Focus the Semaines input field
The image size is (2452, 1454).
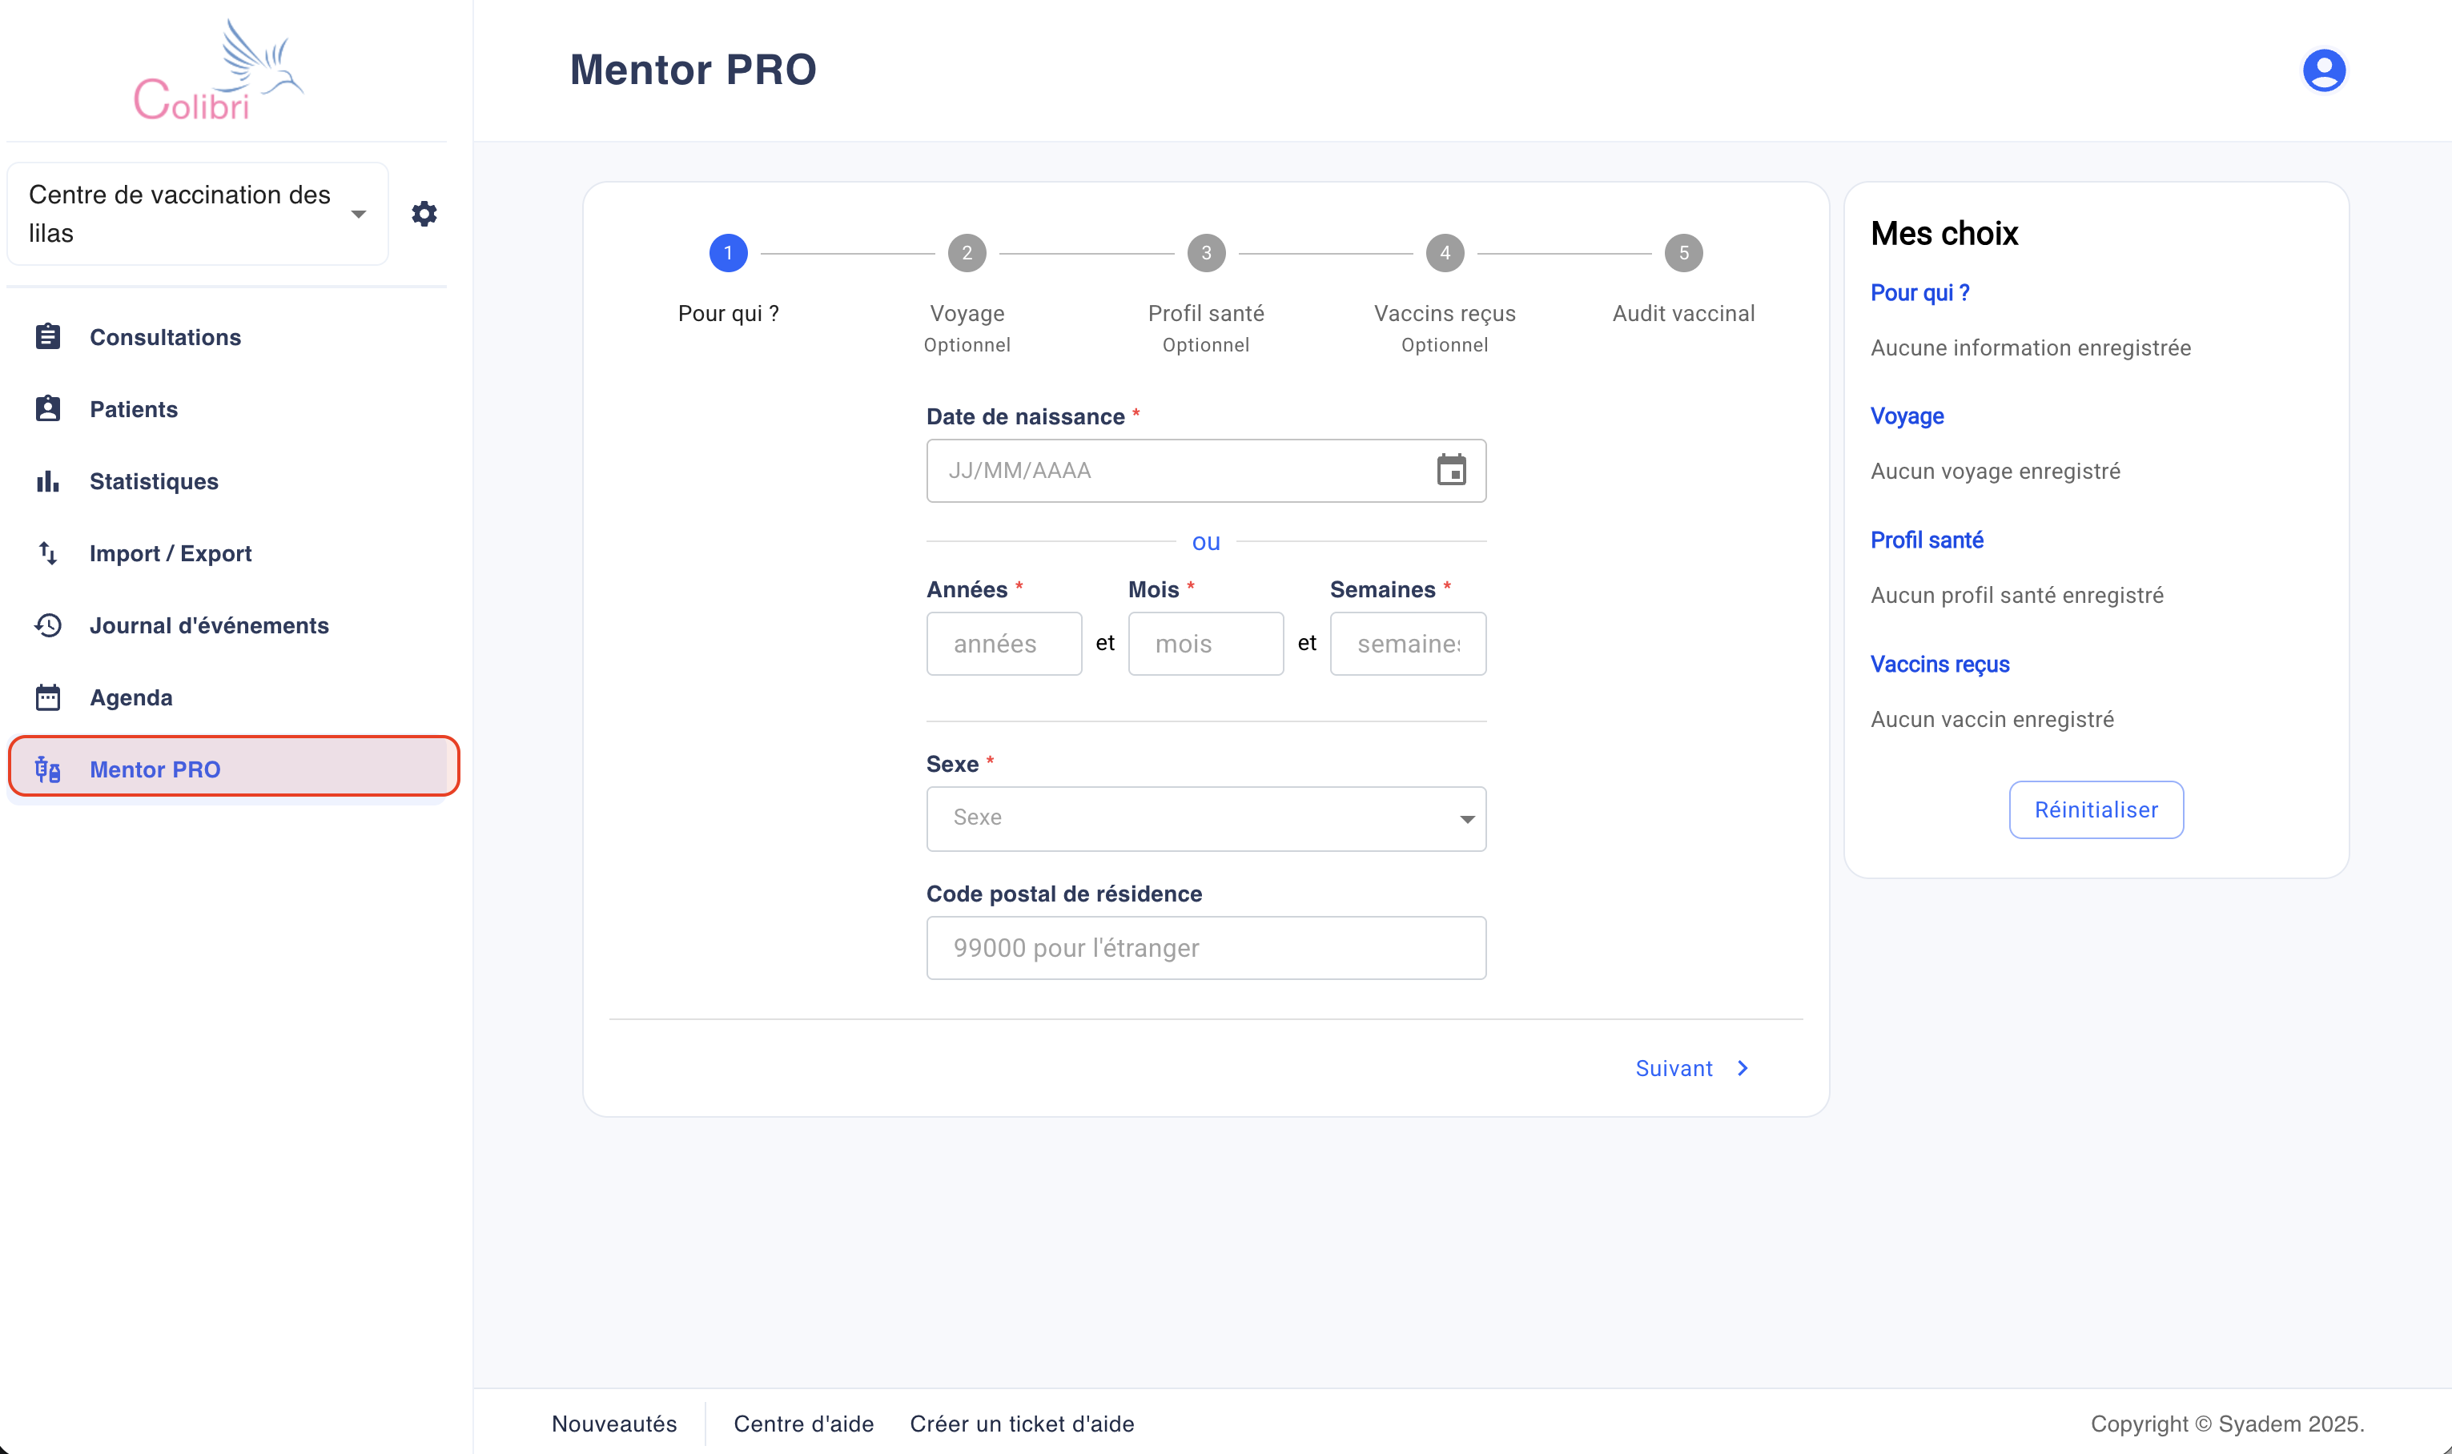(x=1408, y=644)
